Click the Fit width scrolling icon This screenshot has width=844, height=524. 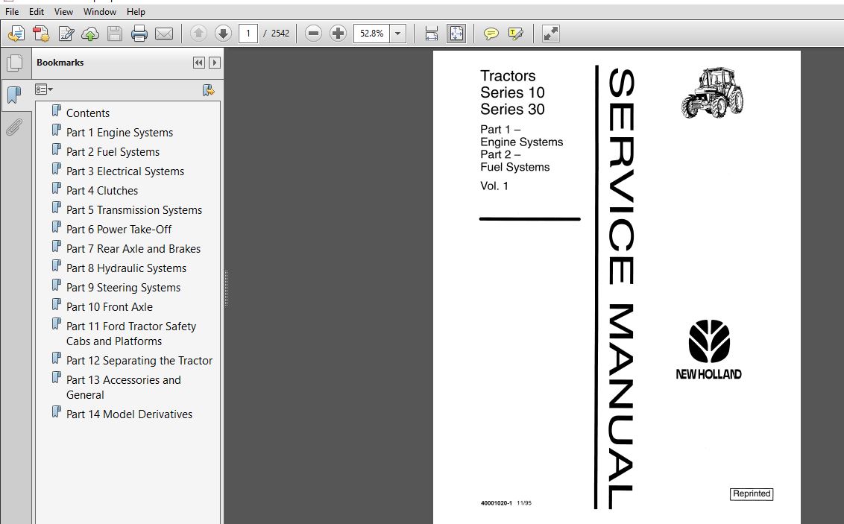(x=431, y=34)
